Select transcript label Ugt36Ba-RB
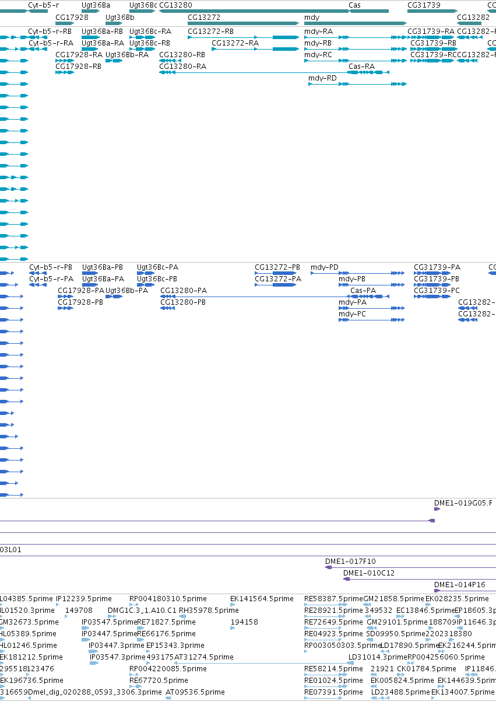Screen dimensions: 496x701 click(x=103, y=31)
